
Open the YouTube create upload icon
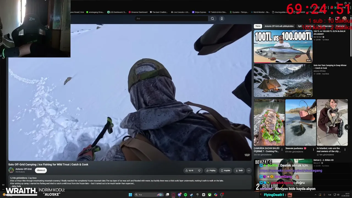(330, 18)
